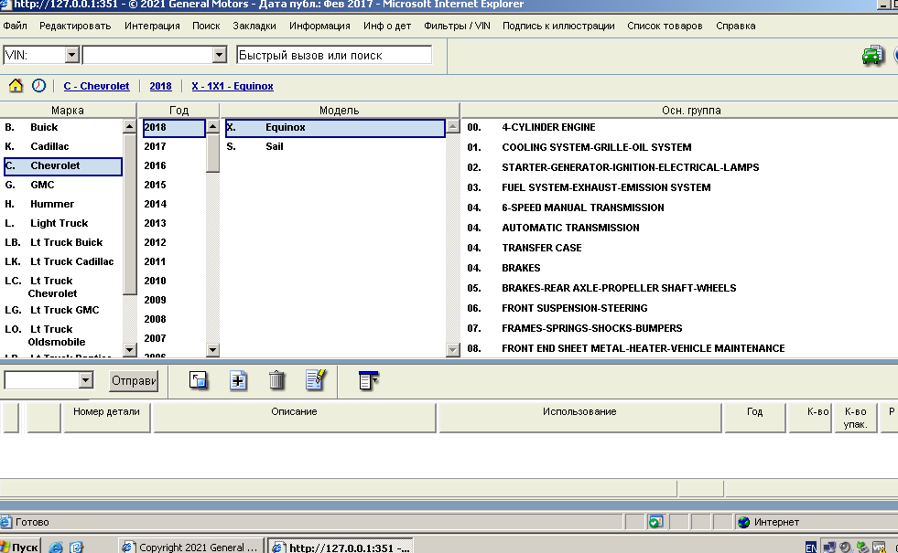Click the quick search input field

(333, 56)
